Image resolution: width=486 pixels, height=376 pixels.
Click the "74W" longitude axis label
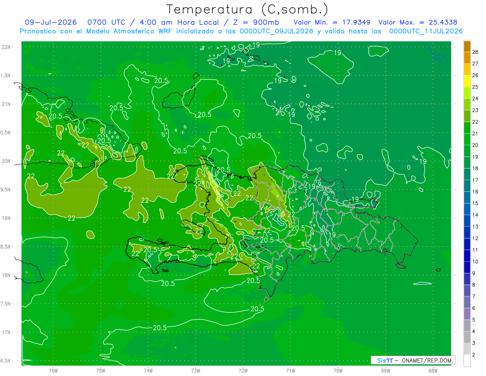point(148,370)
